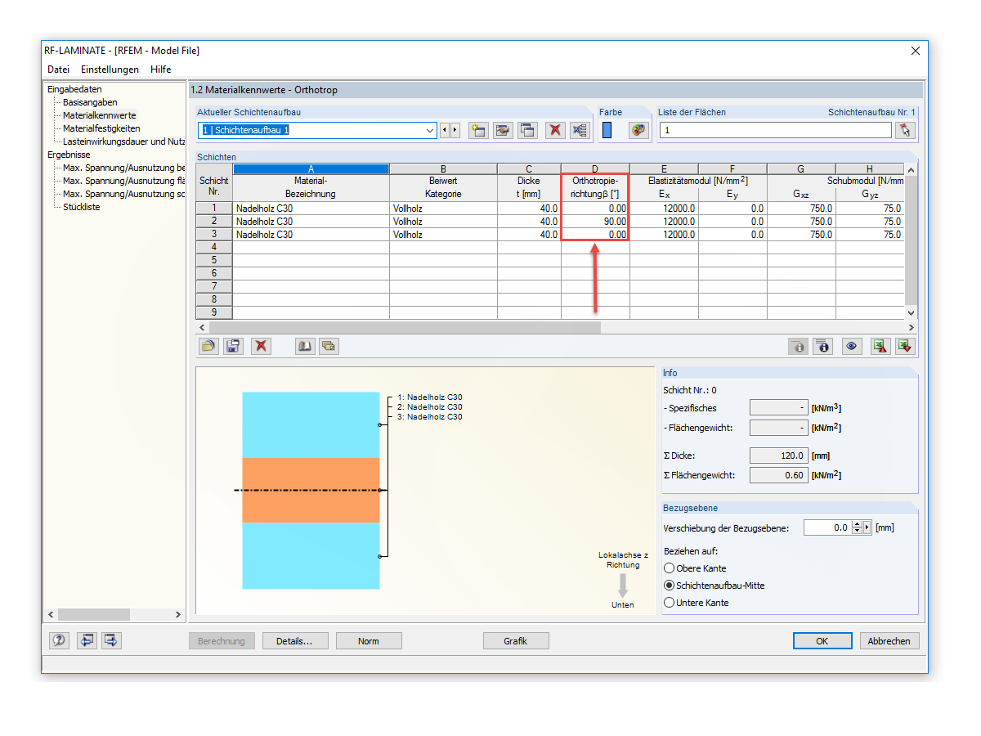
Task: Click navigator horizontal scrollbar thumb
Action: [93, 614]
